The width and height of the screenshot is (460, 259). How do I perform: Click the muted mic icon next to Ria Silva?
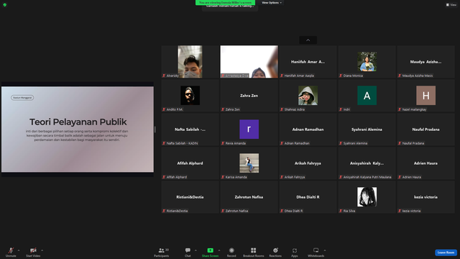click(x=341, y=211)
